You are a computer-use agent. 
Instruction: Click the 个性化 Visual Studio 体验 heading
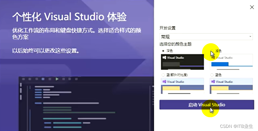(x=69, y=17)
